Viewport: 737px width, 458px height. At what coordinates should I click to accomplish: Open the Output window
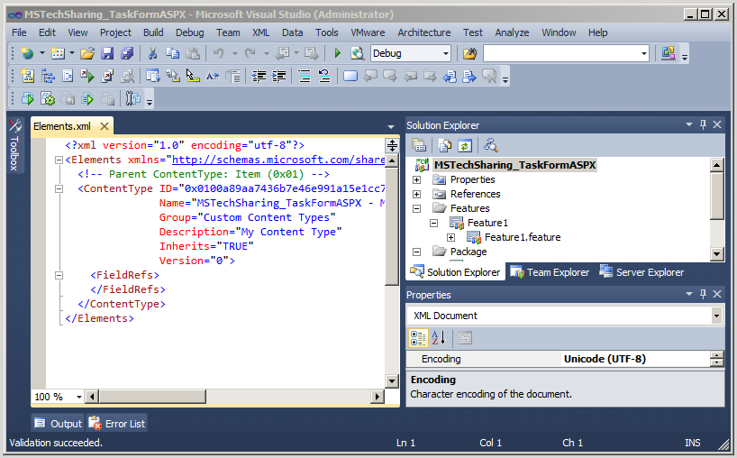[59, 424]
